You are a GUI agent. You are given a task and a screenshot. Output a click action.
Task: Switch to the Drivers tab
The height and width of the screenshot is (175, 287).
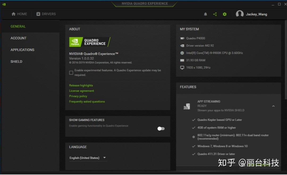point(46,14)
